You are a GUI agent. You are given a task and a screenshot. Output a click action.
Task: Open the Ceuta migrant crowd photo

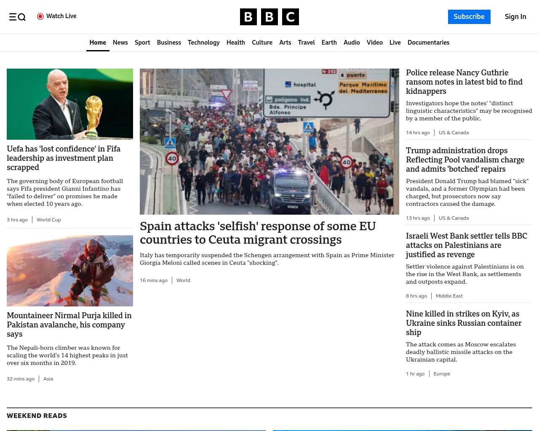pos(269,141)
